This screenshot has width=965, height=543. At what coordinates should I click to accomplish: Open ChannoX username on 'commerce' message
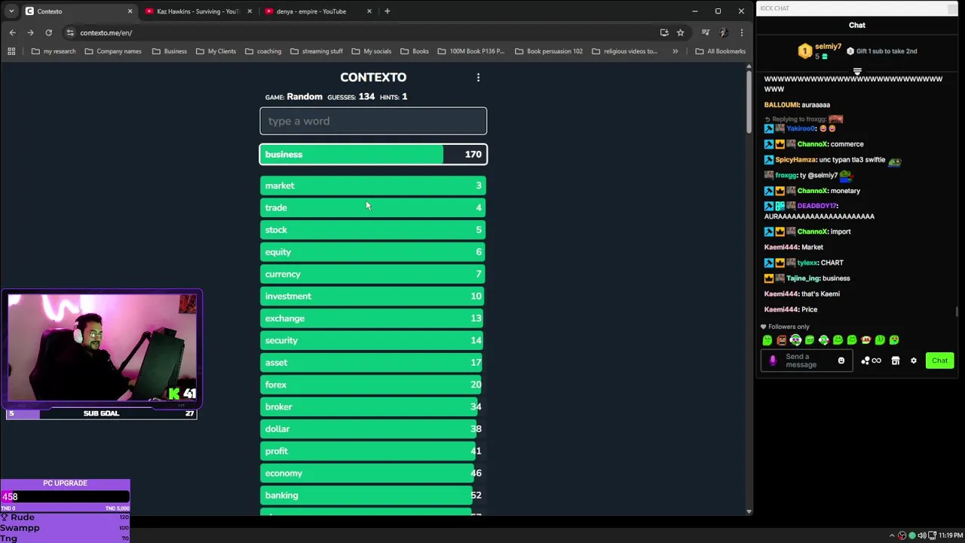(812, 144)
